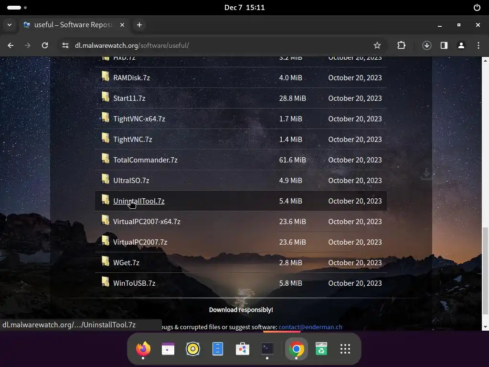Screen dimensions: 489x367
Task: Click the scrollbar down arrow
Action: tap(485, 327)
